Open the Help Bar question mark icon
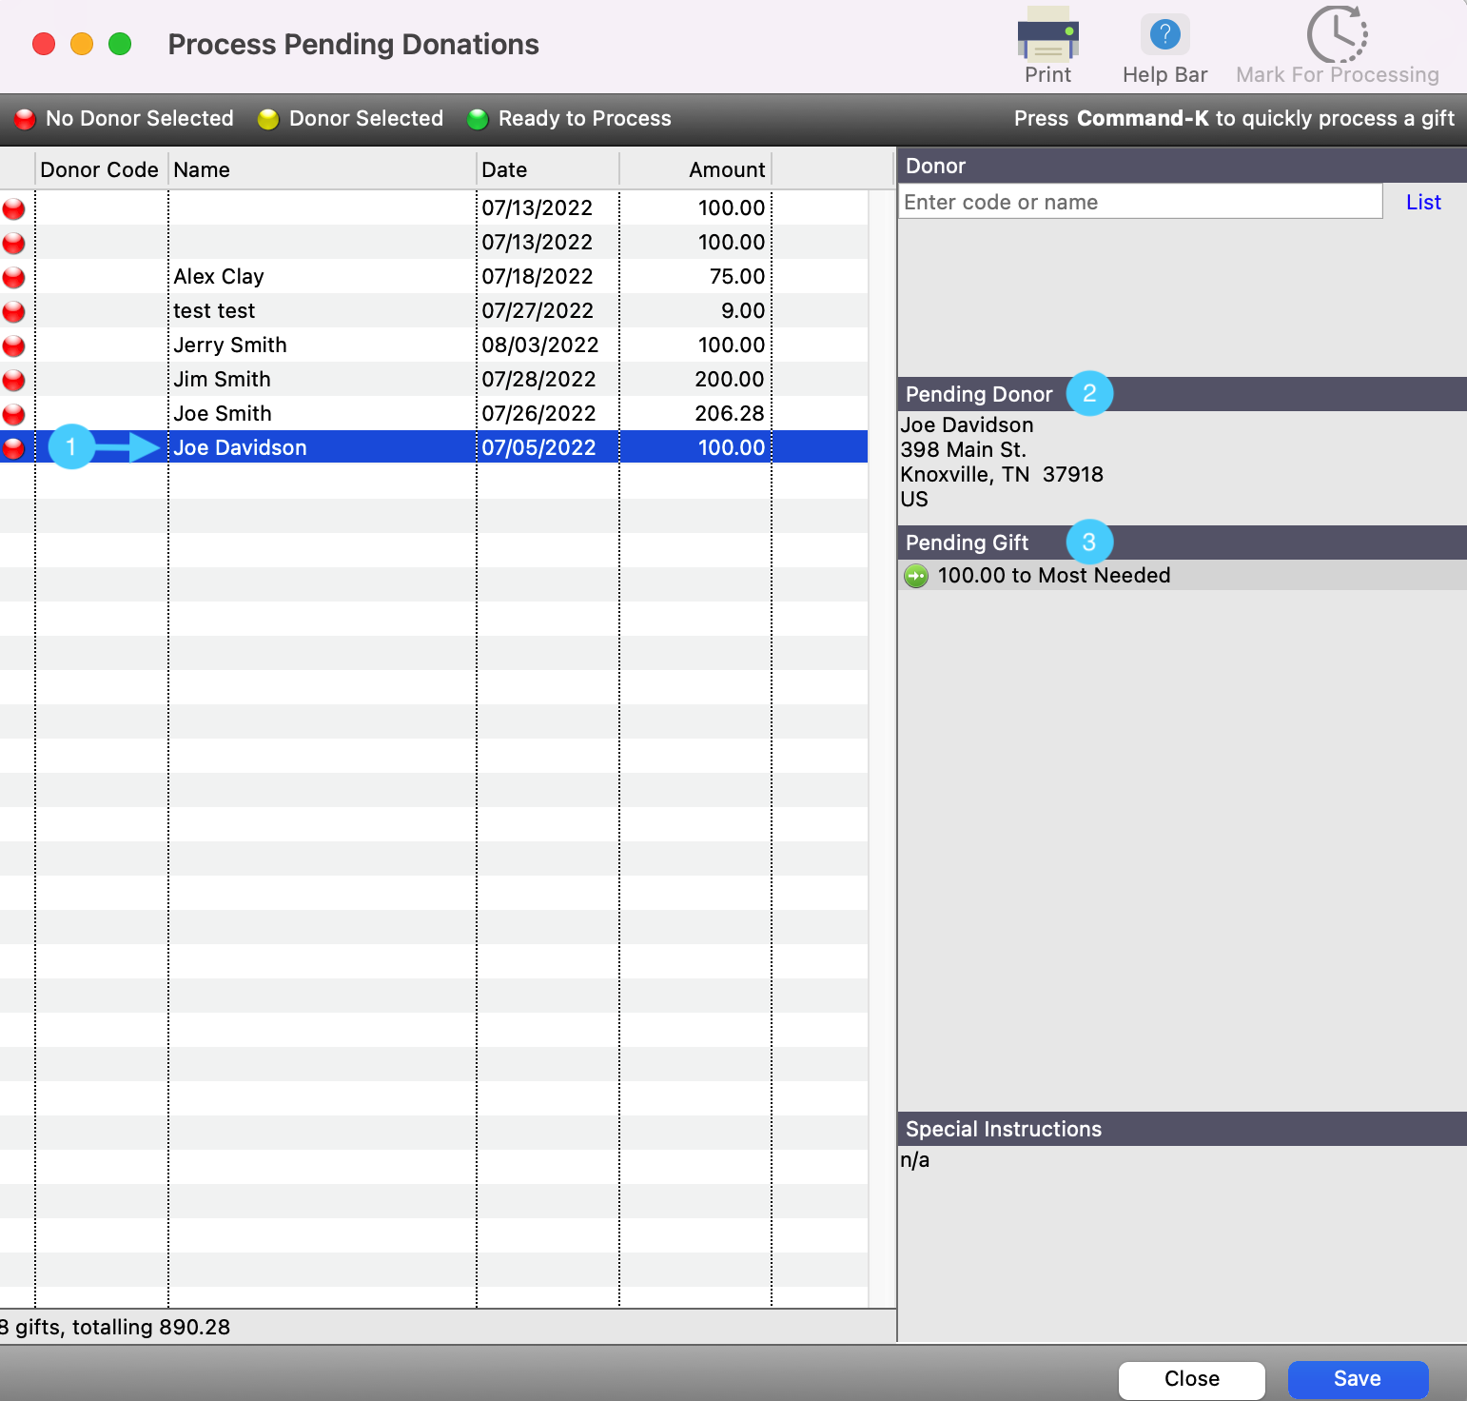Viewport: 1467px width, 1401px height. (x=1164, y=36)
